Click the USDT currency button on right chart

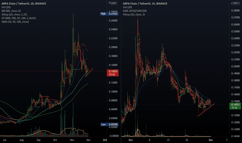coord(236,3)
